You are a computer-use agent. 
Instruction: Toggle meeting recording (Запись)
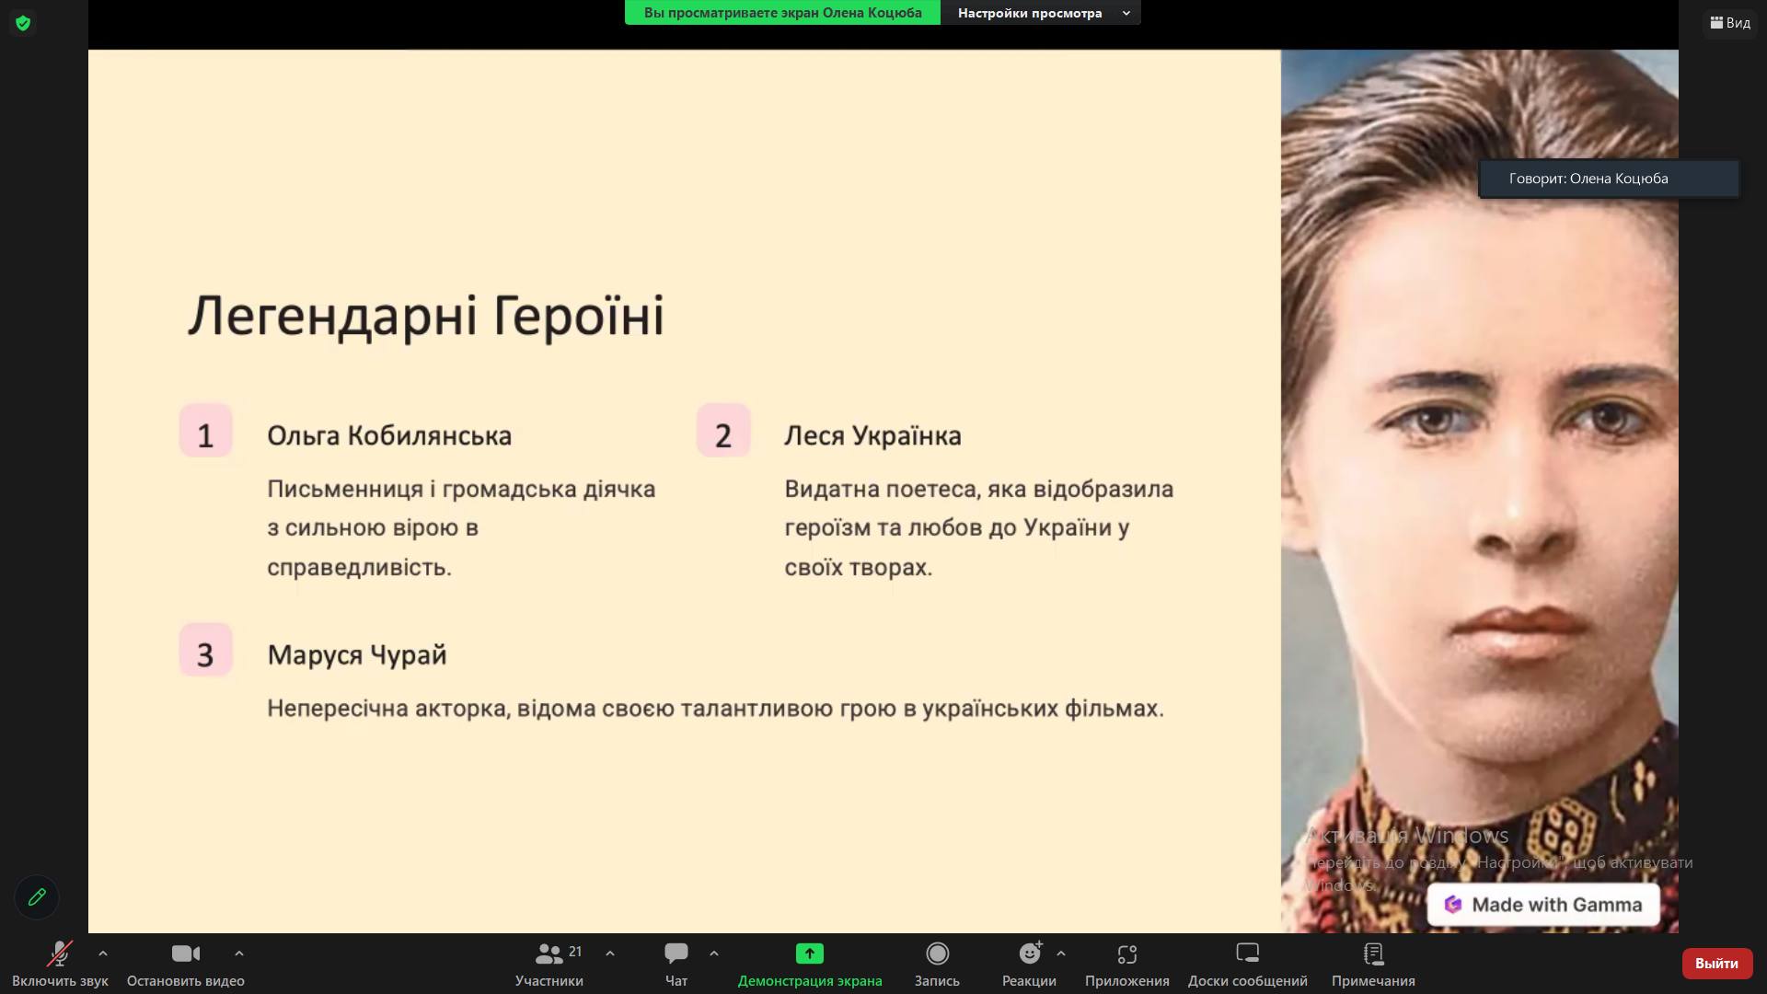pyautogui.click(x=937, y=963)
